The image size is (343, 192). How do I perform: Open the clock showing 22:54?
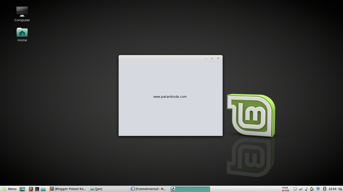coord(332,189)
